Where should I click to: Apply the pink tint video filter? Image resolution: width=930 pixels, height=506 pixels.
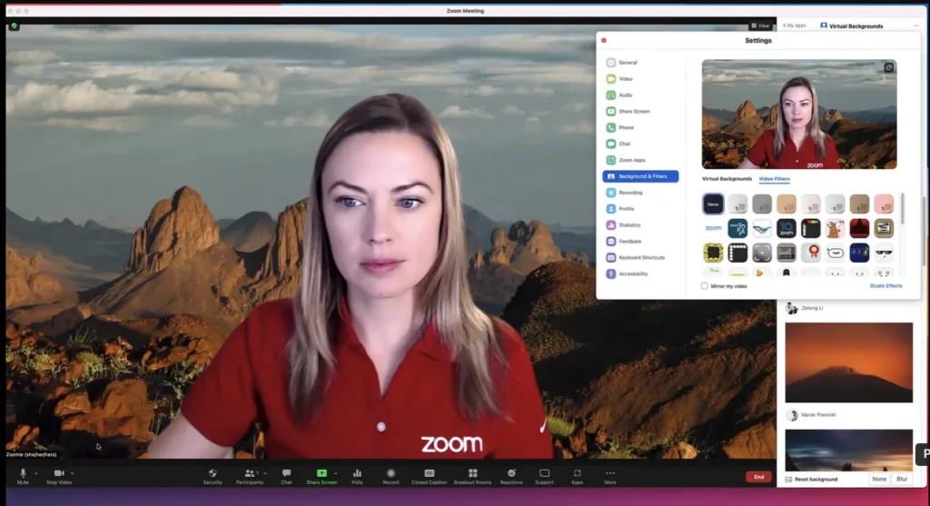(x=884, y=204)
